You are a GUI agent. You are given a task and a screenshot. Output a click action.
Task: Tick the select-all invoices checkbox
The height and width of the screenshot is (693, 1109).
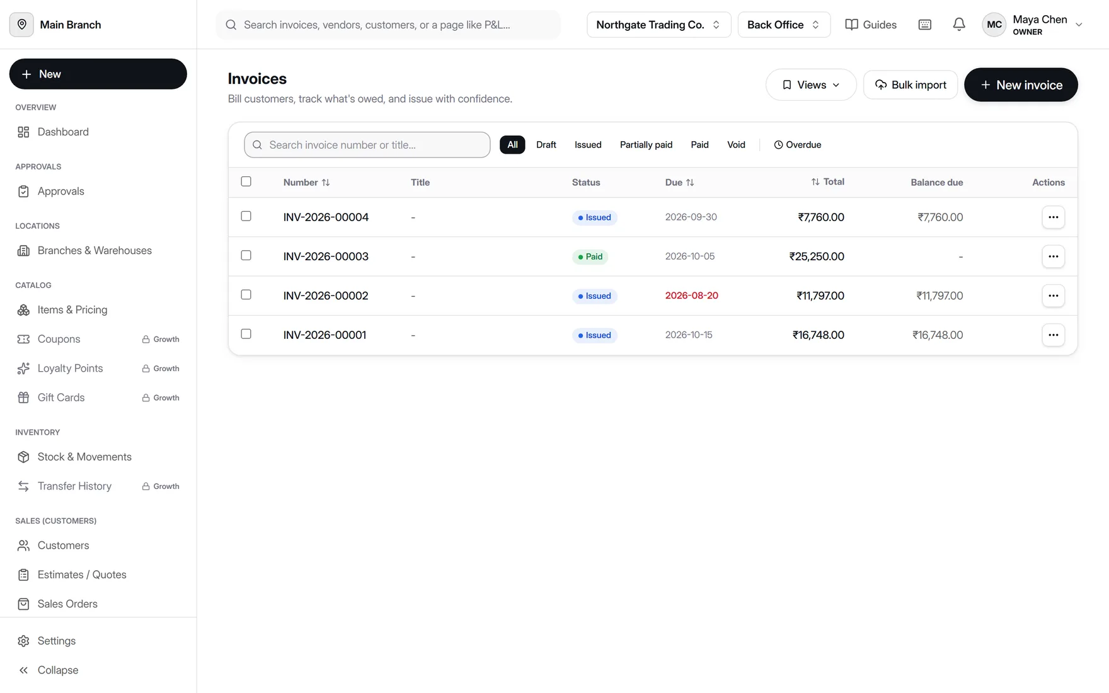(x=246, y=181)
